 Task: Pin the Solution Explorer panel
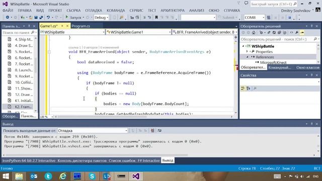click(311, 26)
